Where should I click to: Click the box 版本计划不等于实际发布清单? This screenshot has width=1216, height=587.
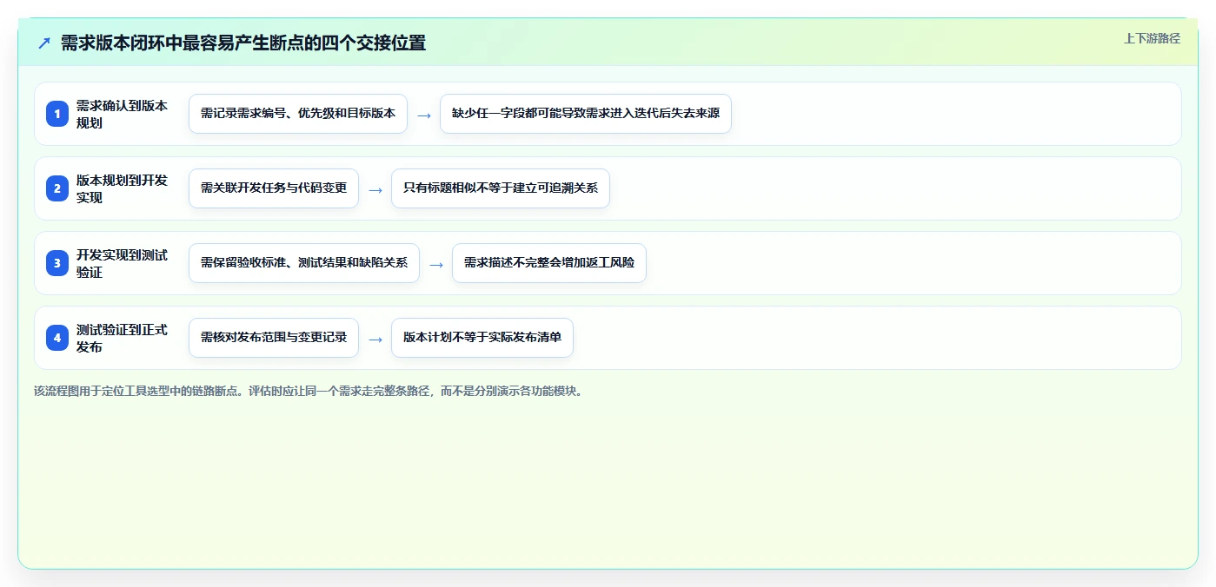(482, 338)
